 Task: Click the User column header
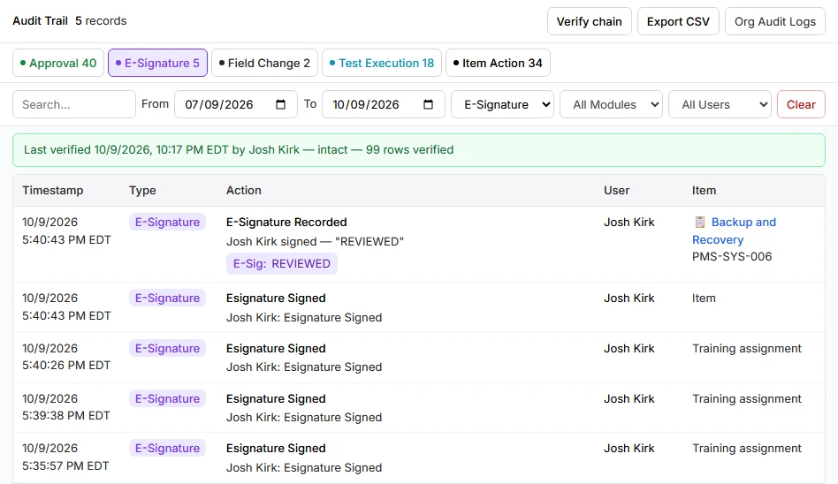tap(617, 190)
